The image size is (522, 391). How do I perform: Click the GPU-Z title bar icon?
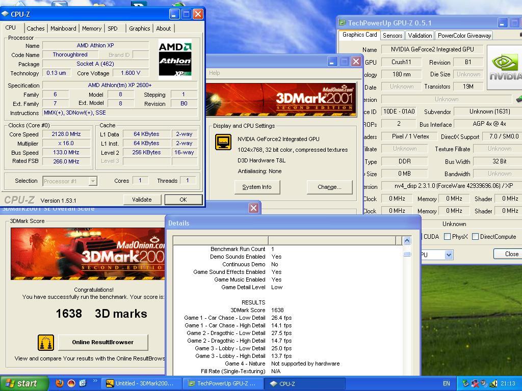(x=342, y=22)
